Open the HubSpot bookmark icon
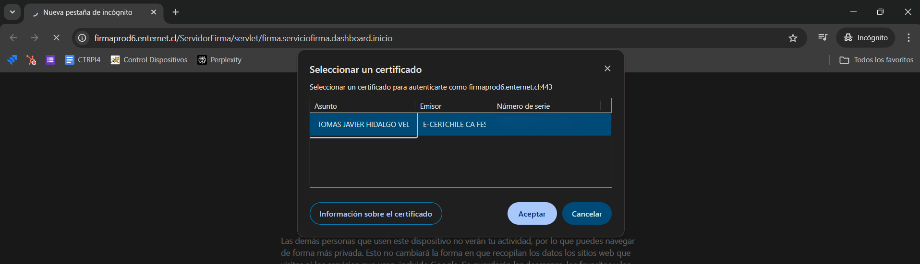This screenshot has width=920, height=264. coord(31,60)
